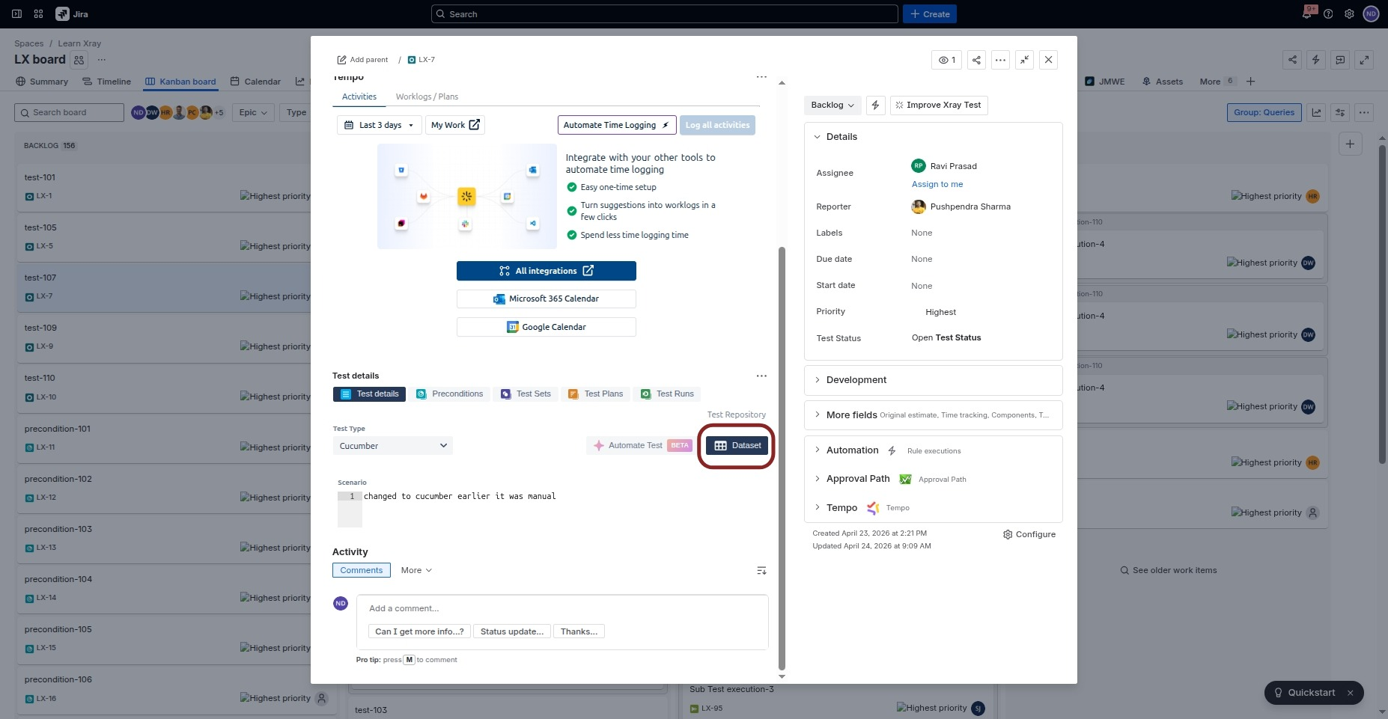Click the Improve Xray Test button

tap(939, 105)
